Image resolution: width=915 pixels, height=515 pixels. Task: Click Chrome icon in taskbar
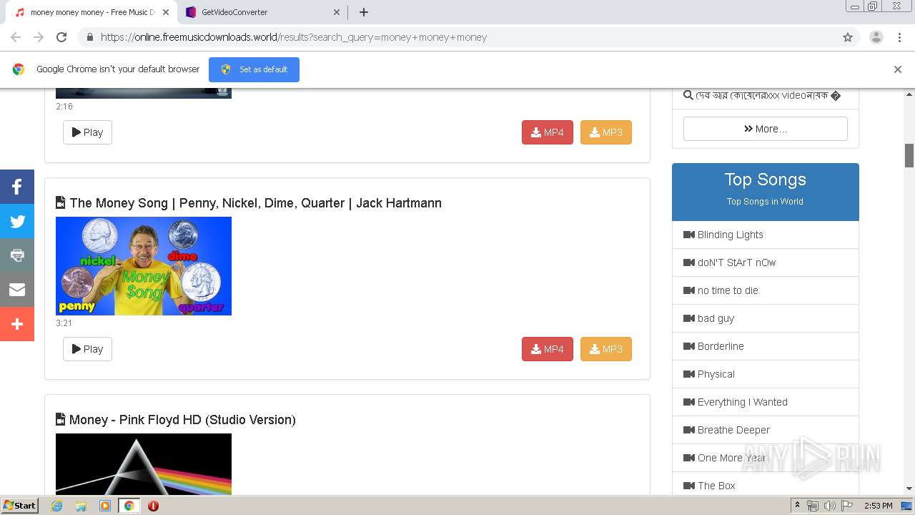(129, 506)
